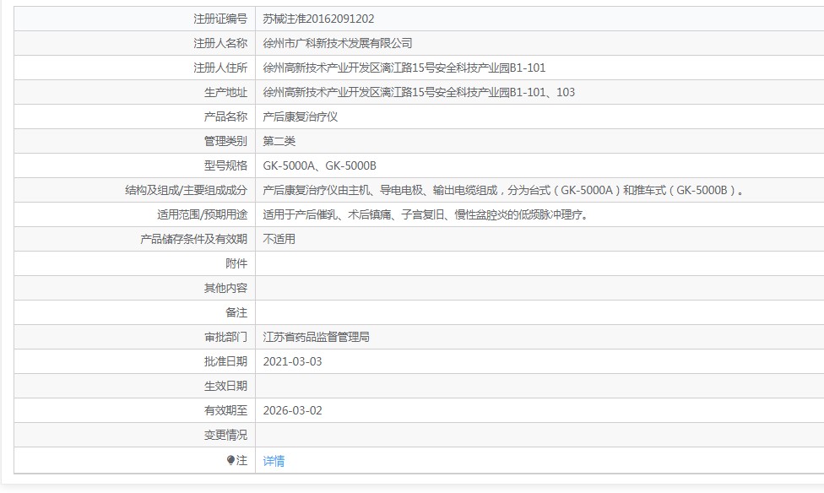
Task: Click registration number 苏械注准20162091202
Action: tap(318, 19)
